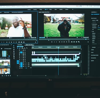100x98 pixels.
Task: Expand the Curves section in Lumetri
Action: pos(92,52)
